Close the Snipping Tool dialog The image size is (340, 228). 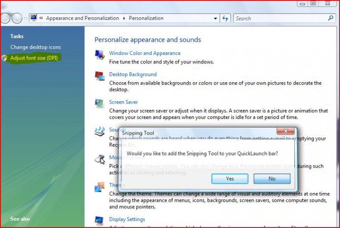[286, 131]
